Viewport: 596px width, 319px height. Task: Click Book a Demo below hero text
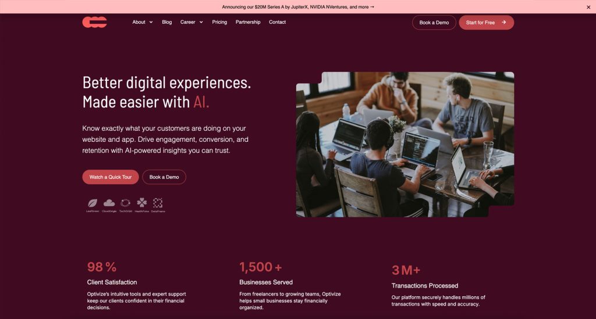click(164, 177)
